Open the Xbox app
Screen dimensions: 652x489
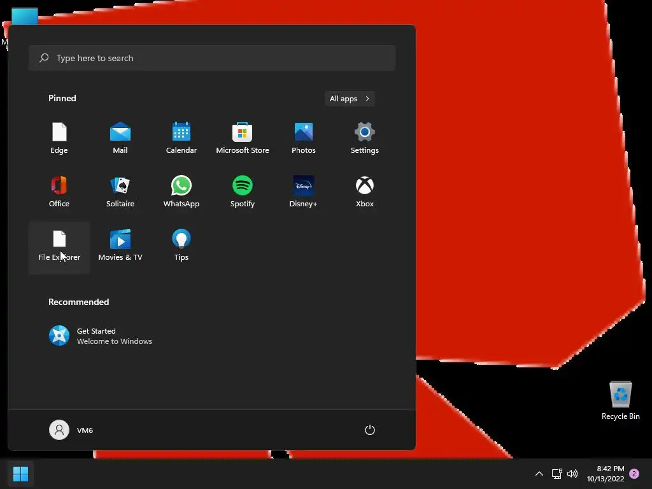[x=365, y=192]
